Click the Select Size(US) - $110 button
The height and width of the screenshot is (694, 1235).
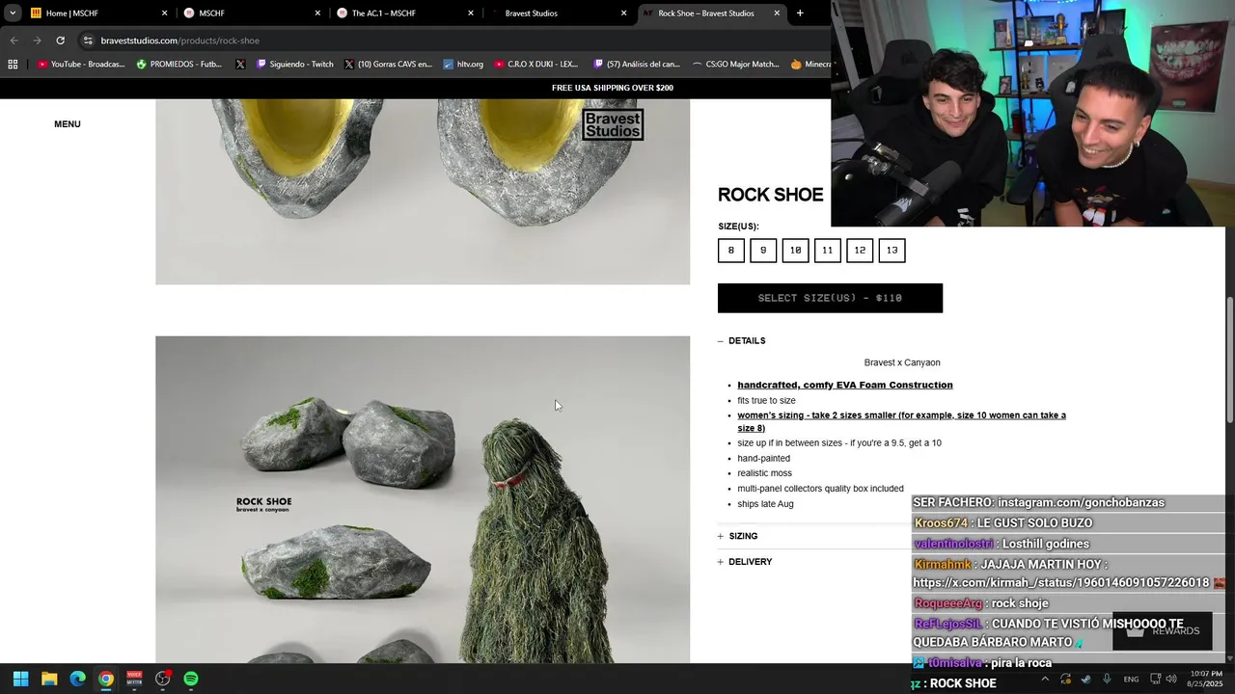(x=830, y=298)
